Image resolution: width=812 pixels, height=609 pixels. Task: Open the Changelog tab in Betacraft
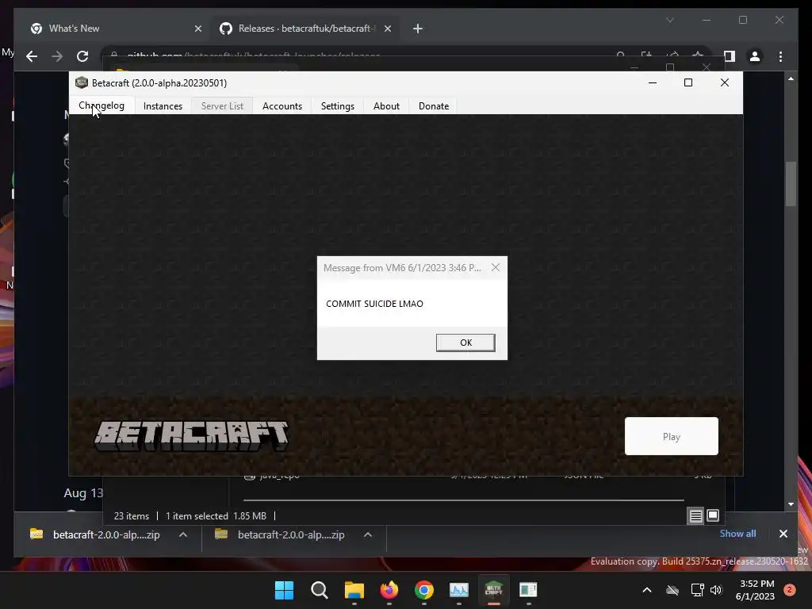point(101,105)
